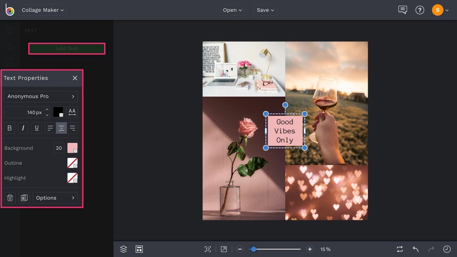Open the Save menu
This screenshot has width=457, height=257.
pos(265,10)
